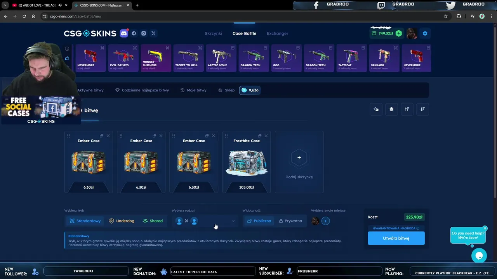Set visibility to Publiczna

pyautogui.click(x=259, y=221)
